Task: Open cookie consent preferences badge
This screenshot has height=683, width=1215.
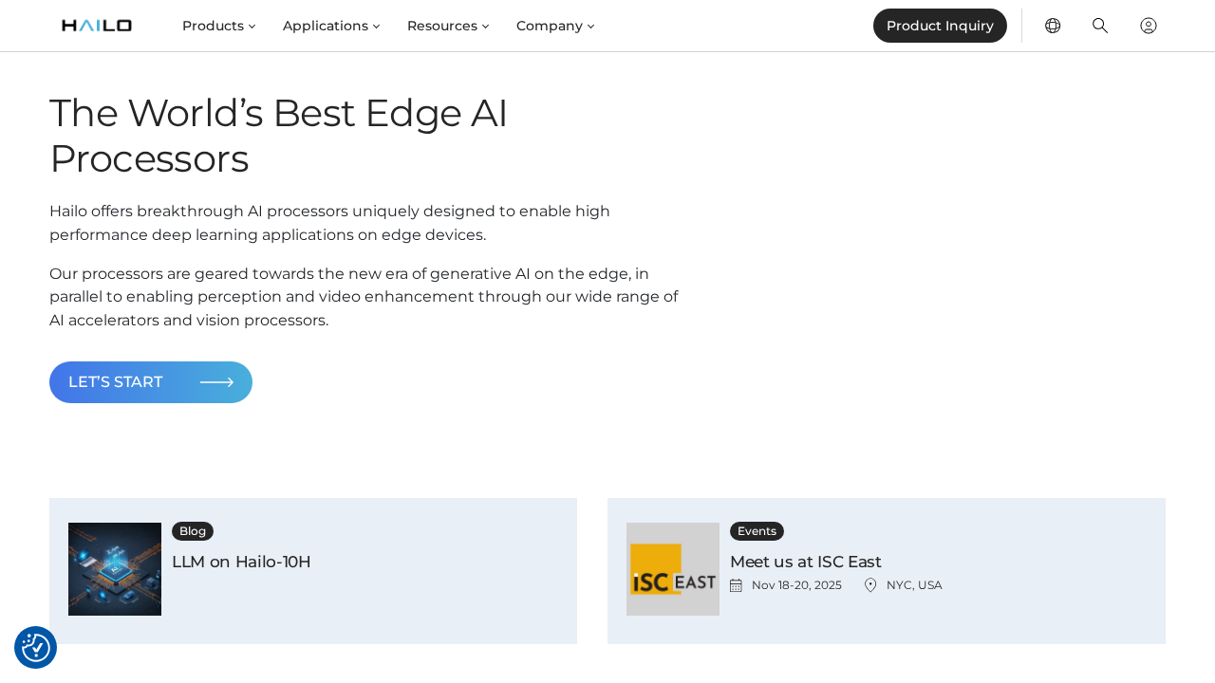Action: pos(36,648)
